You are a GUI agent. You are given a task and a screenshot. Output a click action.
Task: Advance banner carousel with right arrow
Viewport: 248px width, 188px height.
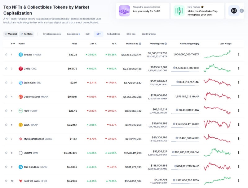tap(242, 11)
